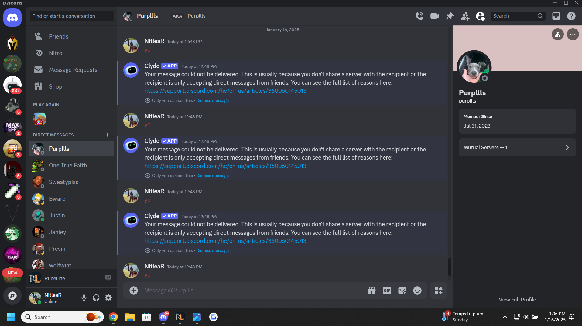Open RuneLite from the taskbar
Viewport: 582px width, 326px height.
pos(180,317)
